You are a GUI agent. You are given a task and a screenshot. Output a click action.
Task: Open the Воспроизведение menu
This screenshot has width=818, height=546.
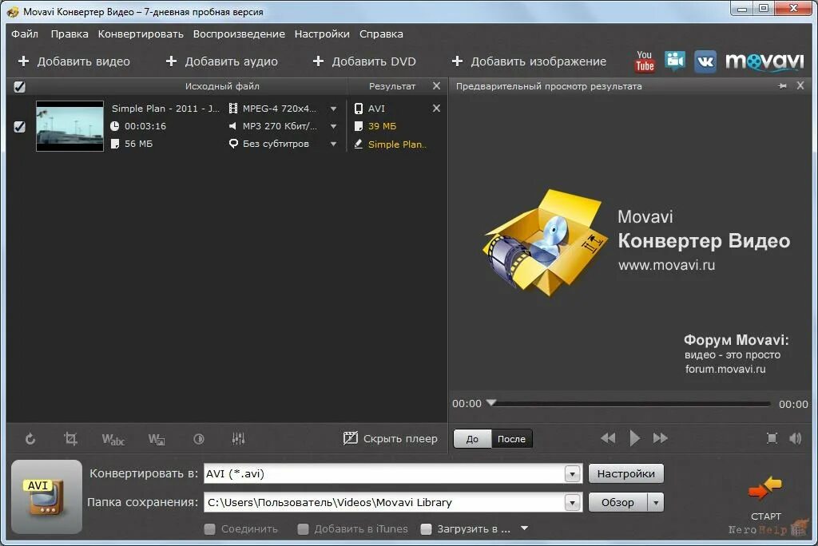[239, 34]
